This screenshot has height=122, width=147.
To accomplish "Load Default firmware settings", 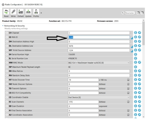I will pos(20,13).
